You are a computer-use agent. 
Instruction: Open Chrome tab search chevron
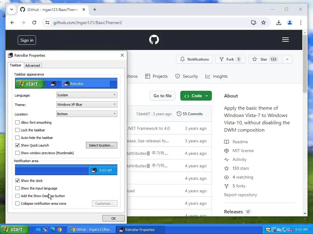[x=12, y=9]
